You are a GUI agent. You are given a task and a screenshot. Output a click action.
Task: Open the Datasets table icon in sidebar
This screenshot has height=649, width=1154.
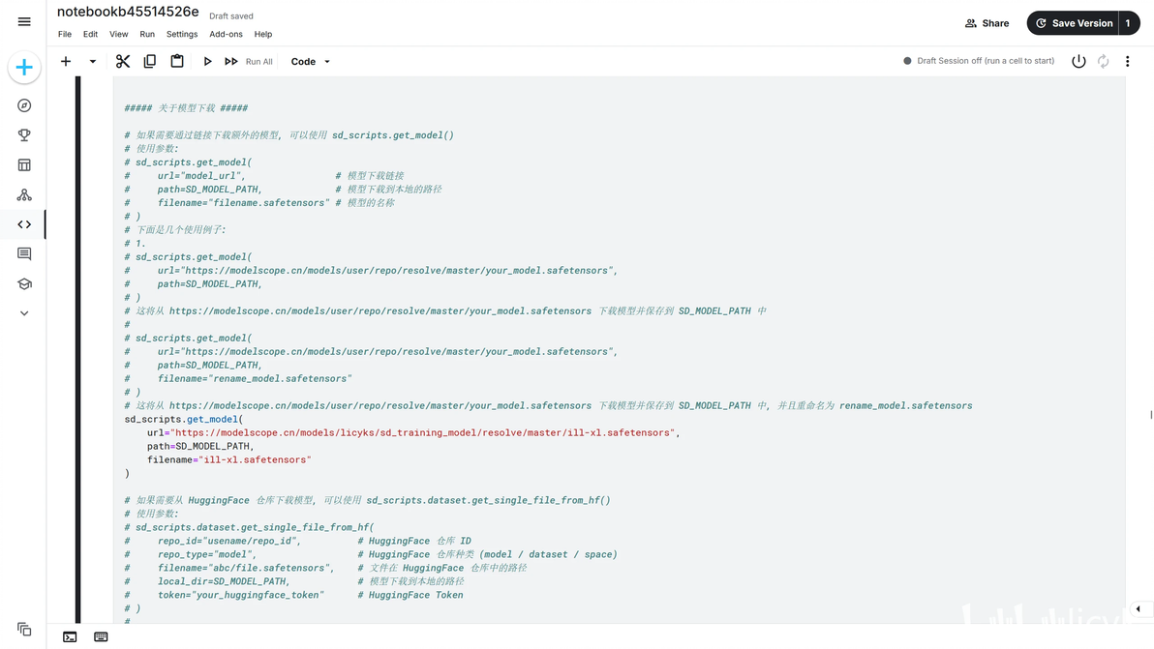pyautogui.click(x=24, y=165)
